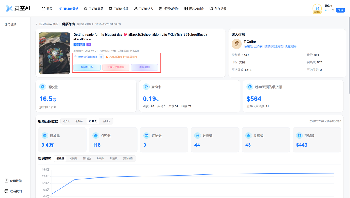Switch trend chart to 点赞数
350x198 pixels.
coord(74,158)
